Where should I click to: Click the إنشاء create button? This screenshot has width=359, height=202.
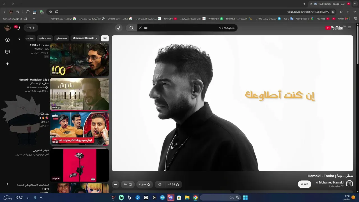[x=31, y=28]
